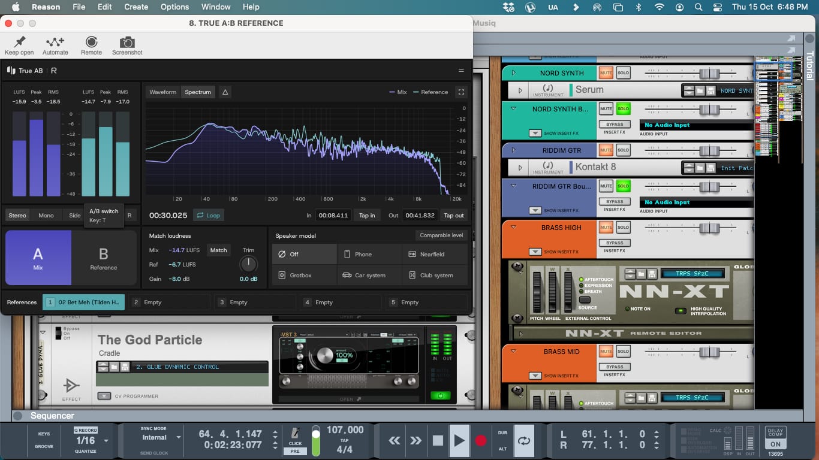Image resolution: width=819 pixels, height=460 pixels.
Task: Open the Create menu
Action: pyautogui.click(x=136, y=7)
